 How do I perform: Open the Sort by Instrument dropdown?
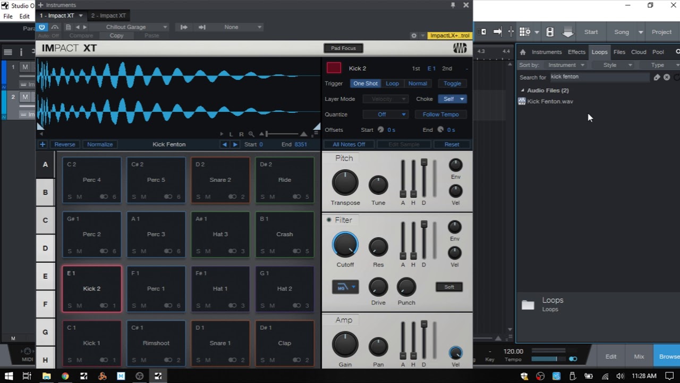click(566, 65)
